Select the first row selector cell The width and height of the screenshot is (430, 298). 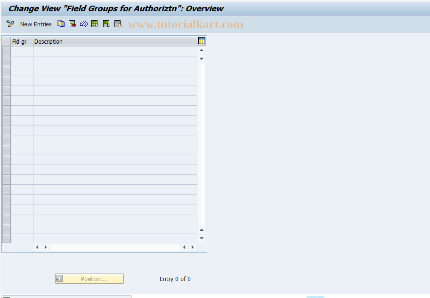(6, 50)
